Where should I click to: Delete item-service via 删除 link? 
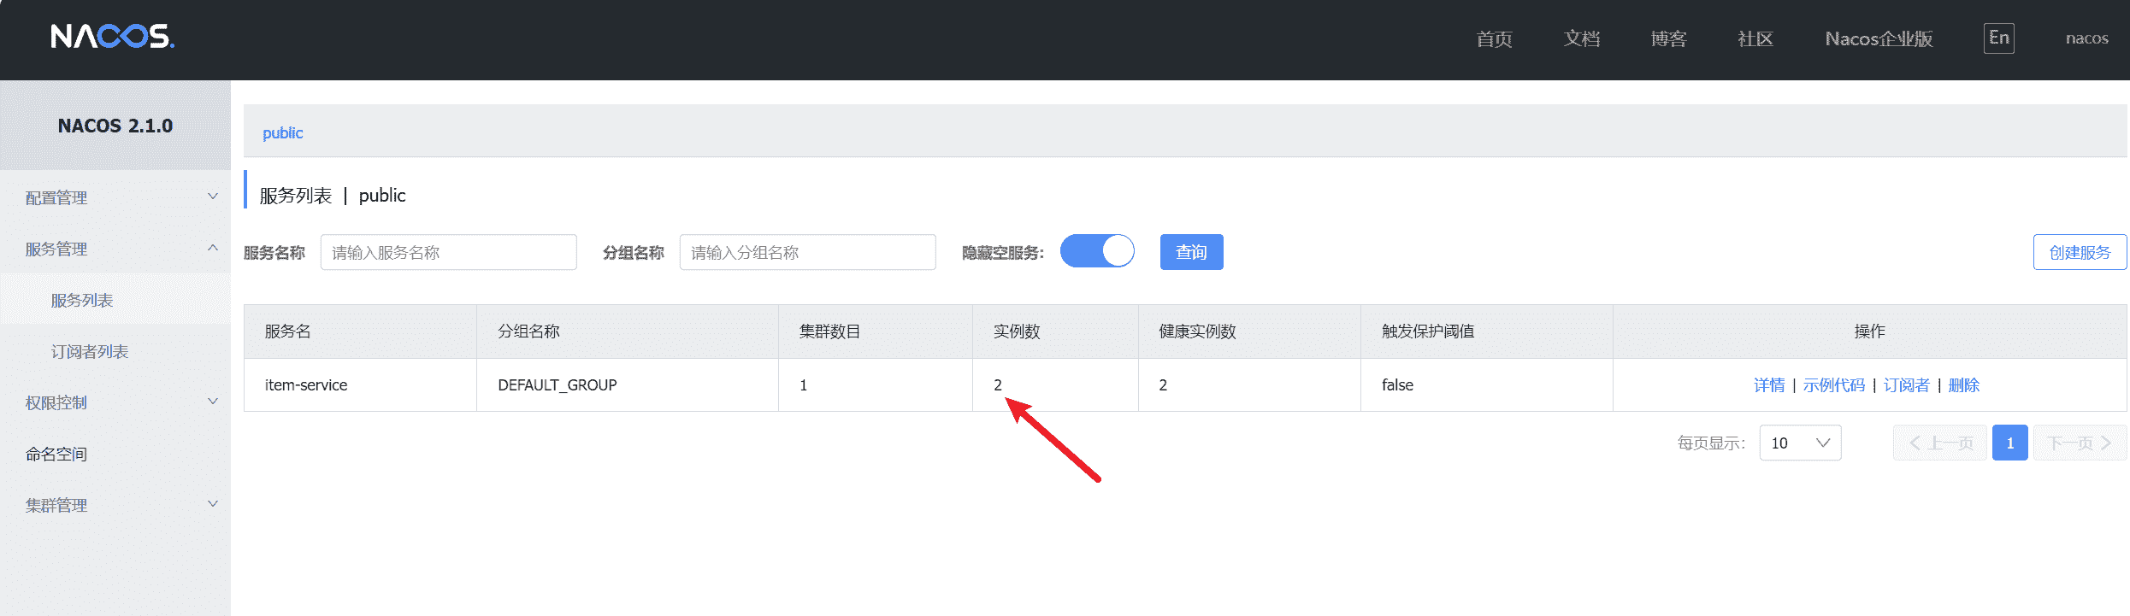[1963, 385]
